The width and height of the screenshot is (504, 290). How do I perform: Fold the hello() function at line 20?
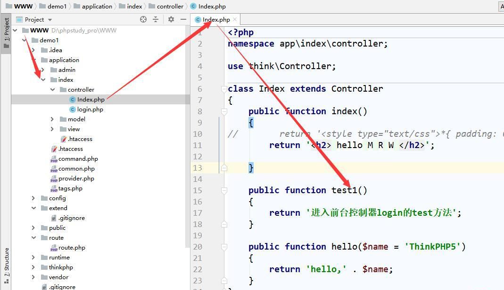[x=224, y=247]
